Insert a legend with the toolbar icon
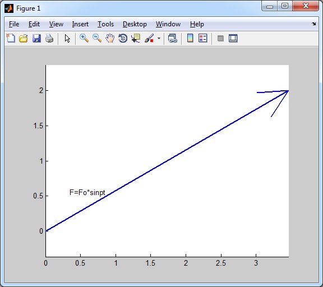 pyautogui.click(x=203, y=38)
